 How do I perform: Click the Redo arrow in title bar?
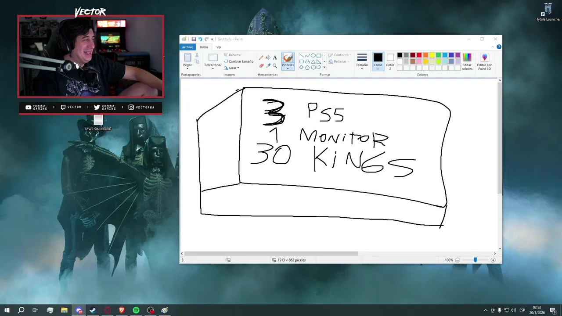click(x=206, y=39)
